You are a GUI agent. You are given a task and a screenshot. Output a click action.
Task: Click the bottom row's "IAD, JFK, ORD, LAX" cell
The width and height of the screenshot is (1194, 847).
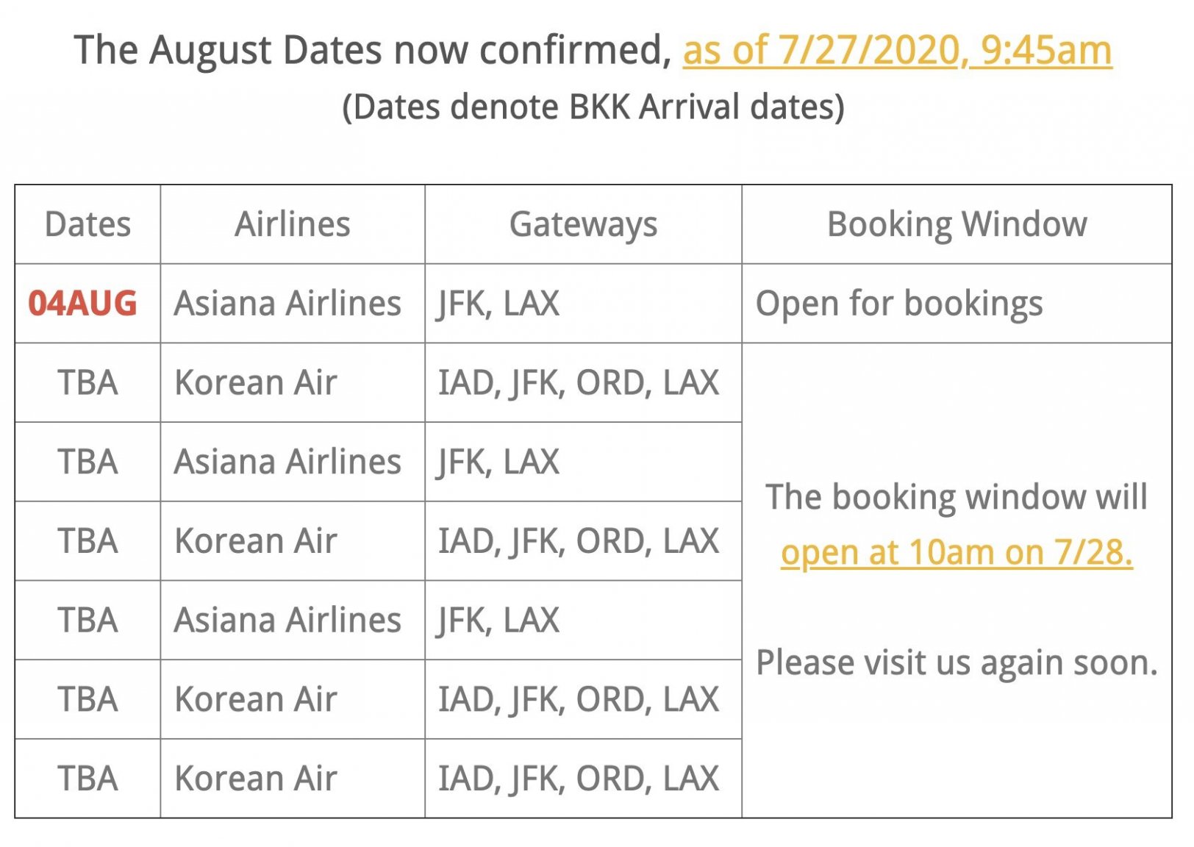579,779
